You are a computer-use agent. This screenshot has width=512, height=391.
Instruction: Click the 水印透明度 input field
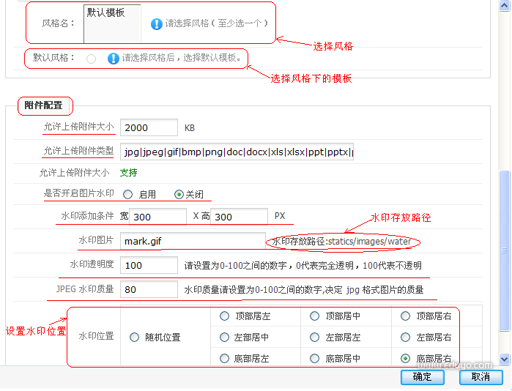coord(149,265)
